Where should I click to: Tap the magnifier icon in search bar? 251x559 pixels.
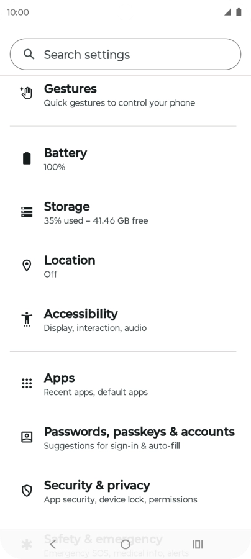[x=29, y=54]
